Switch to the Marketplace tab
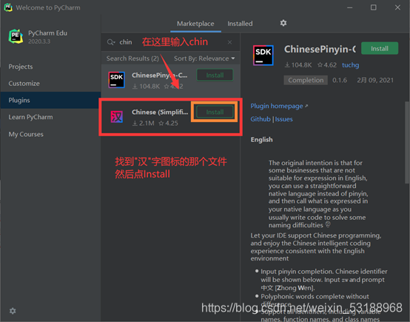The image size is (410, 322). [195, 24]
